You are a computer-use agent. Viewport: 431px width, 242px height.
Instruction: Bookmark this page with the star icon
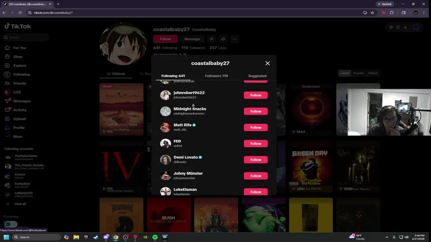pyautogui.click(x=372, y=13)
